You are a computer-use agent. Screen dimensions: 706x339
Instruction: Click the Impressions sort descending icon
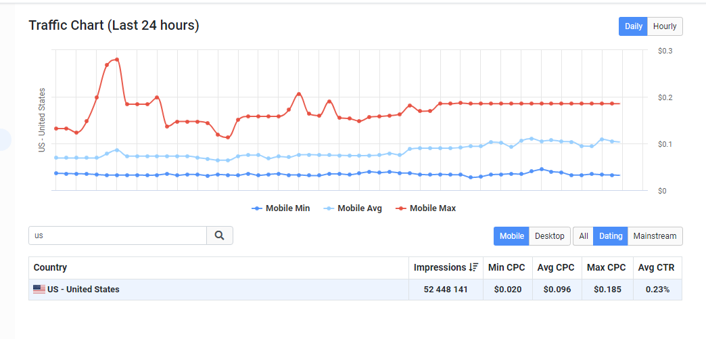(x=473, y=267)
